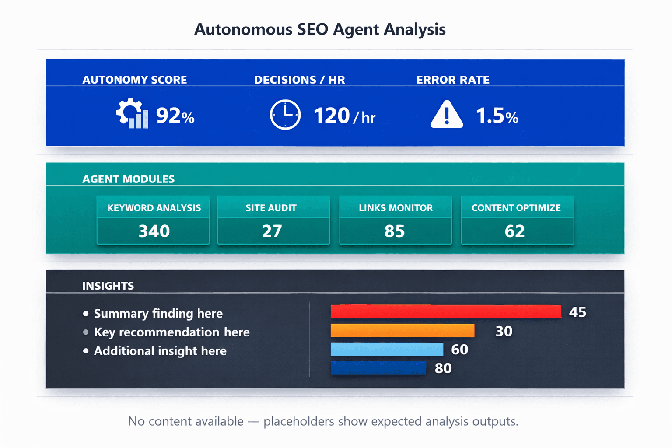Click the Autonomous SEO Agent Analysis title
The width and height of the screenshot is (672, 448).
[x=321, y=29]
